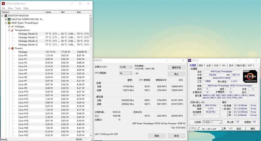Click the CPU-Z TDP 280.0 W field
Screen dimensions: 261x141
coord(236,75)
